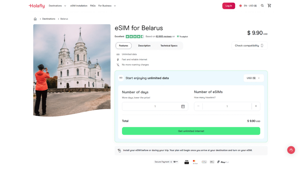The height and width of the screenshot is (170, 300).
Task: Open the shopping cart icon
Action: 269,5
